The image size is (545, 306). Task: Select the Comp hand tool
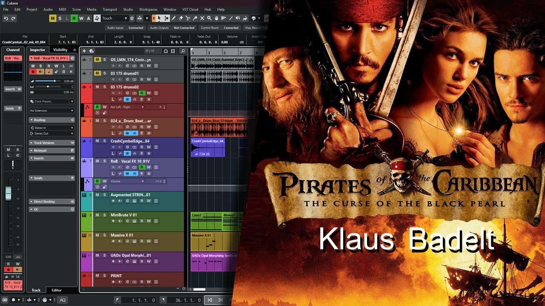[x=217, y=18]
